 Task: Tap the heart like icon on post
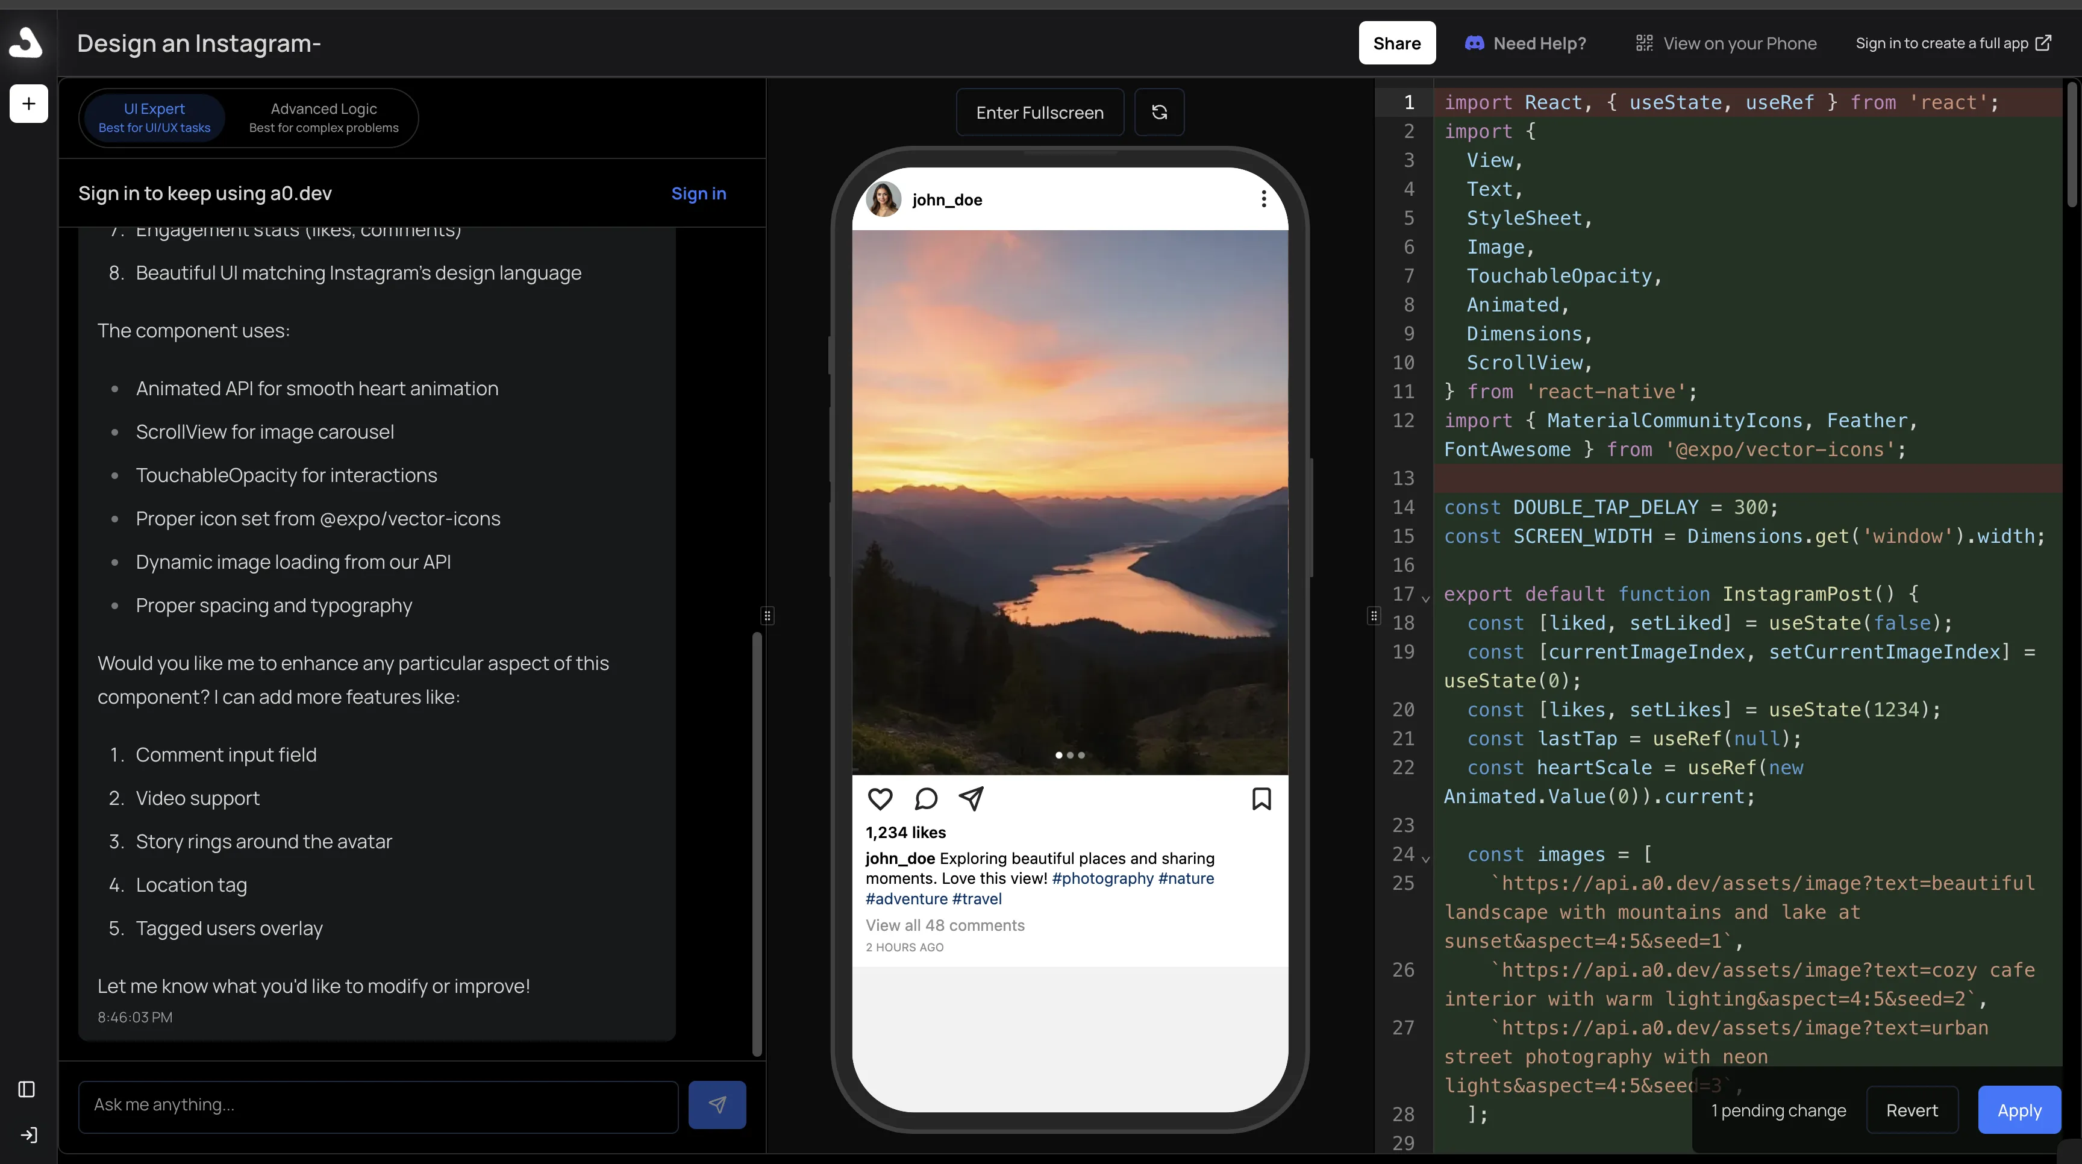880,799
